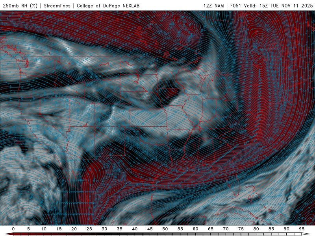Click the "80" humidity scale label
315x236 pixels.
pos(256,229)
